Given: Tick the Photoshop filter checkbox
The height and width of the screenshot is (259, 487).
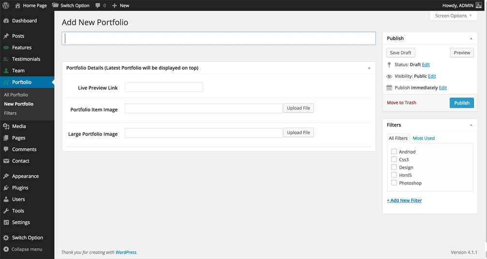Looking at the screenshot, I should point(394,183).
